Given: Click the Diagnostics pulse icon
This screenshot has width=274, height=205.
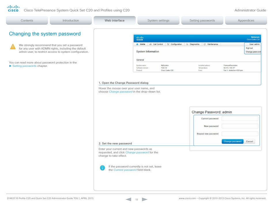Looking at the screenshot, I should 187,44.
